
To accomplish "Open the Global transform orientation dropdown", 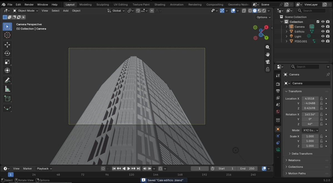I will pos(116,11).
